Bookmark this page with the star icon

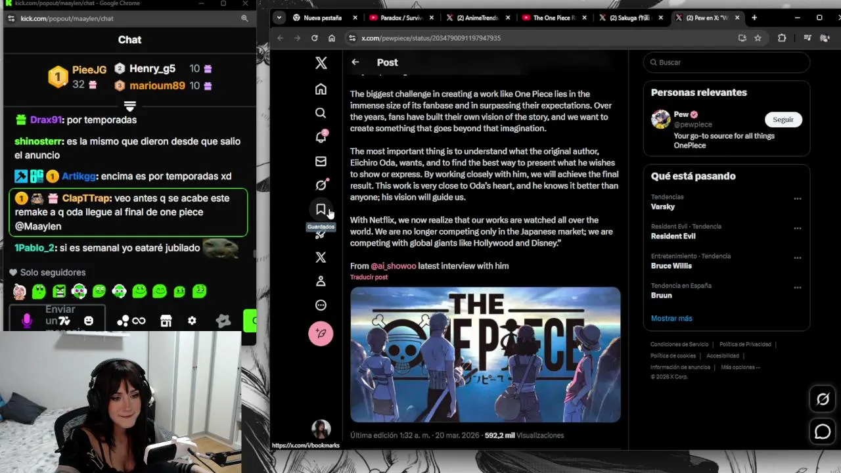pos(758,38)
